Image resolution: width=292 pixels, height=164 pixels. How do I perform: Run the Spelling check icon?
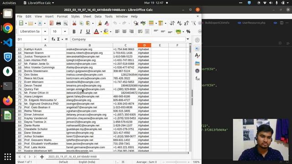(143, 23)
